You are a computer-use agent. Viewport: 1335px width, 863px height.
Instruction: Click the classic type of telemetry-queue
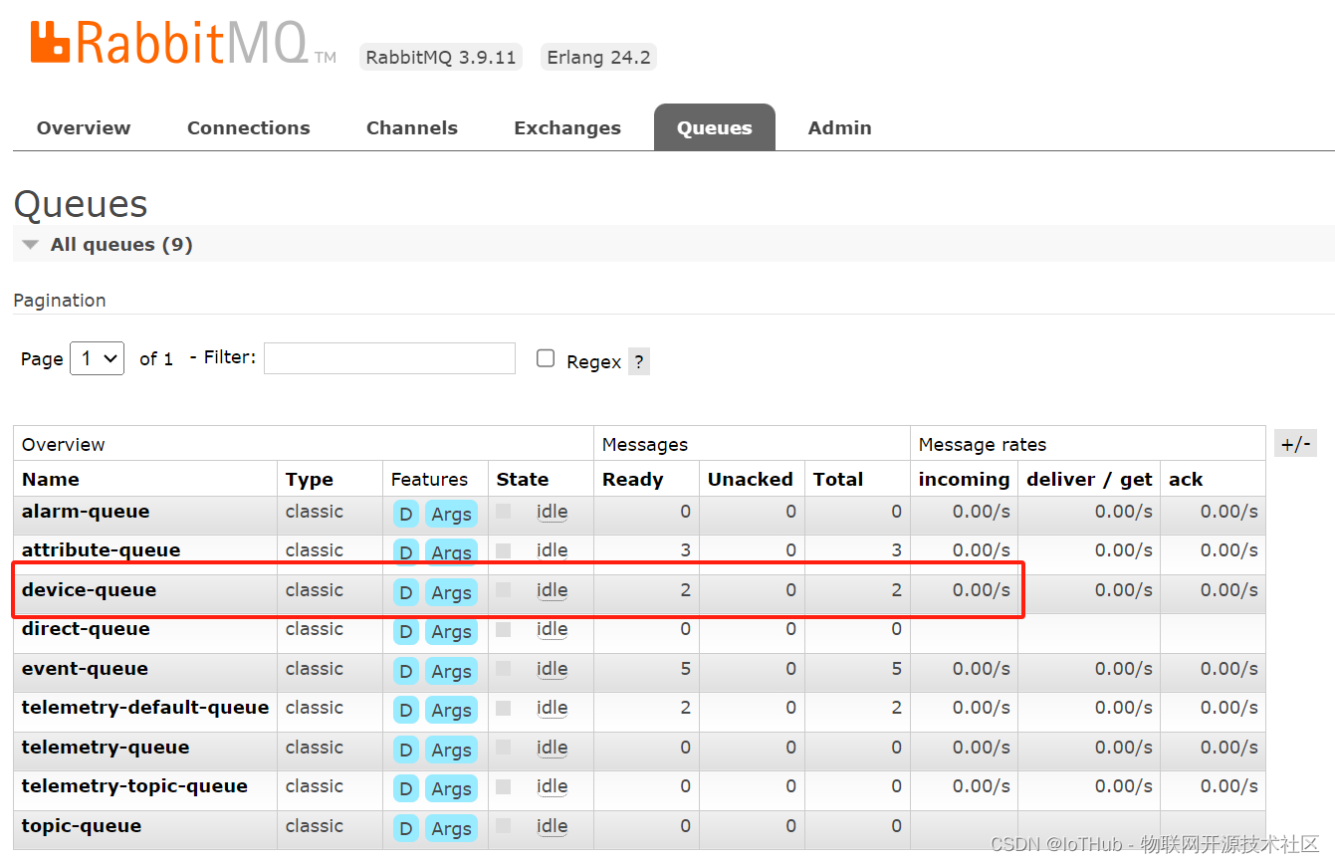(x=315, y=748)
